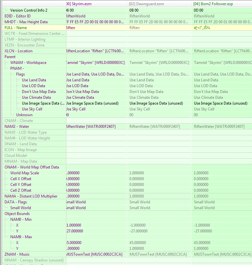
Task: Select the Unknown row label
Action: click(x=24, y=115)
